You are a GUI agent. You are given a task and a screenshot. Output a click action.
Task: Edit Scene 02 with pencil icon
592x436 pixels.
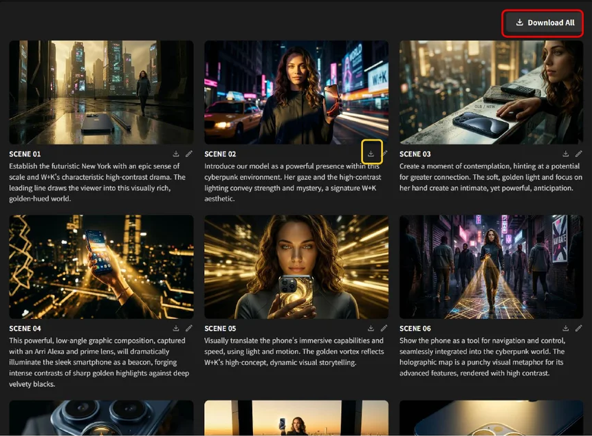pos(385,153)
